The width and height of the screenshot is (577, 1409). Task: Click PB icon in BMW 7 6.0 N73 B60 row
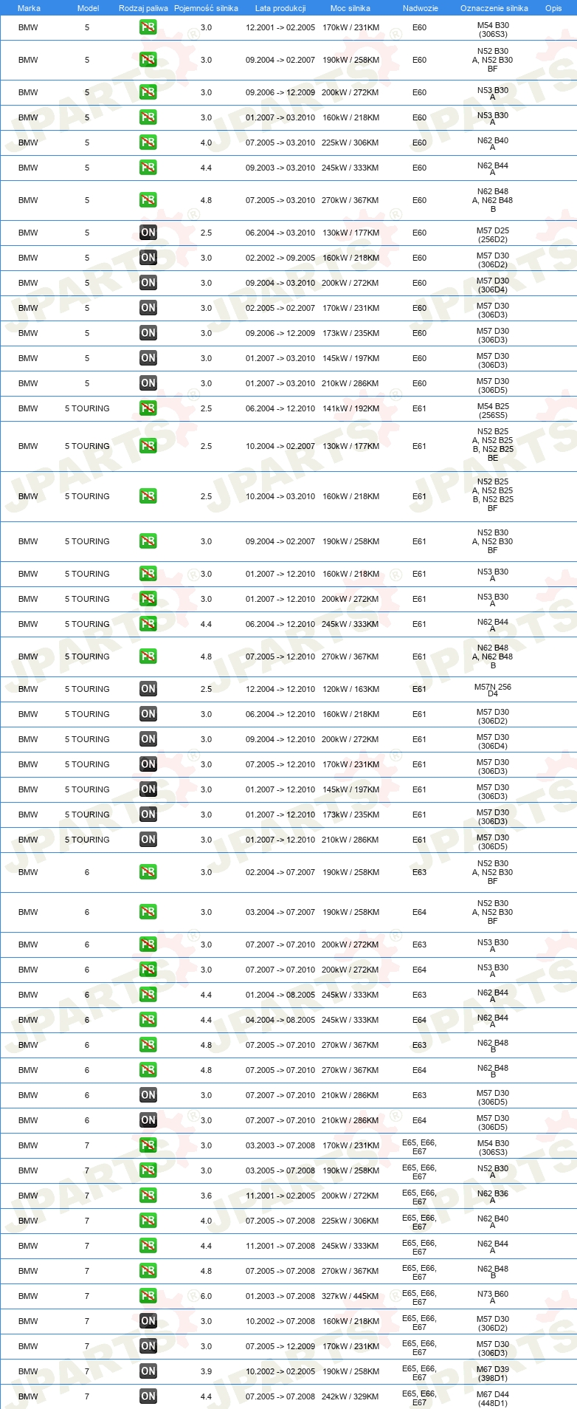148,1296
